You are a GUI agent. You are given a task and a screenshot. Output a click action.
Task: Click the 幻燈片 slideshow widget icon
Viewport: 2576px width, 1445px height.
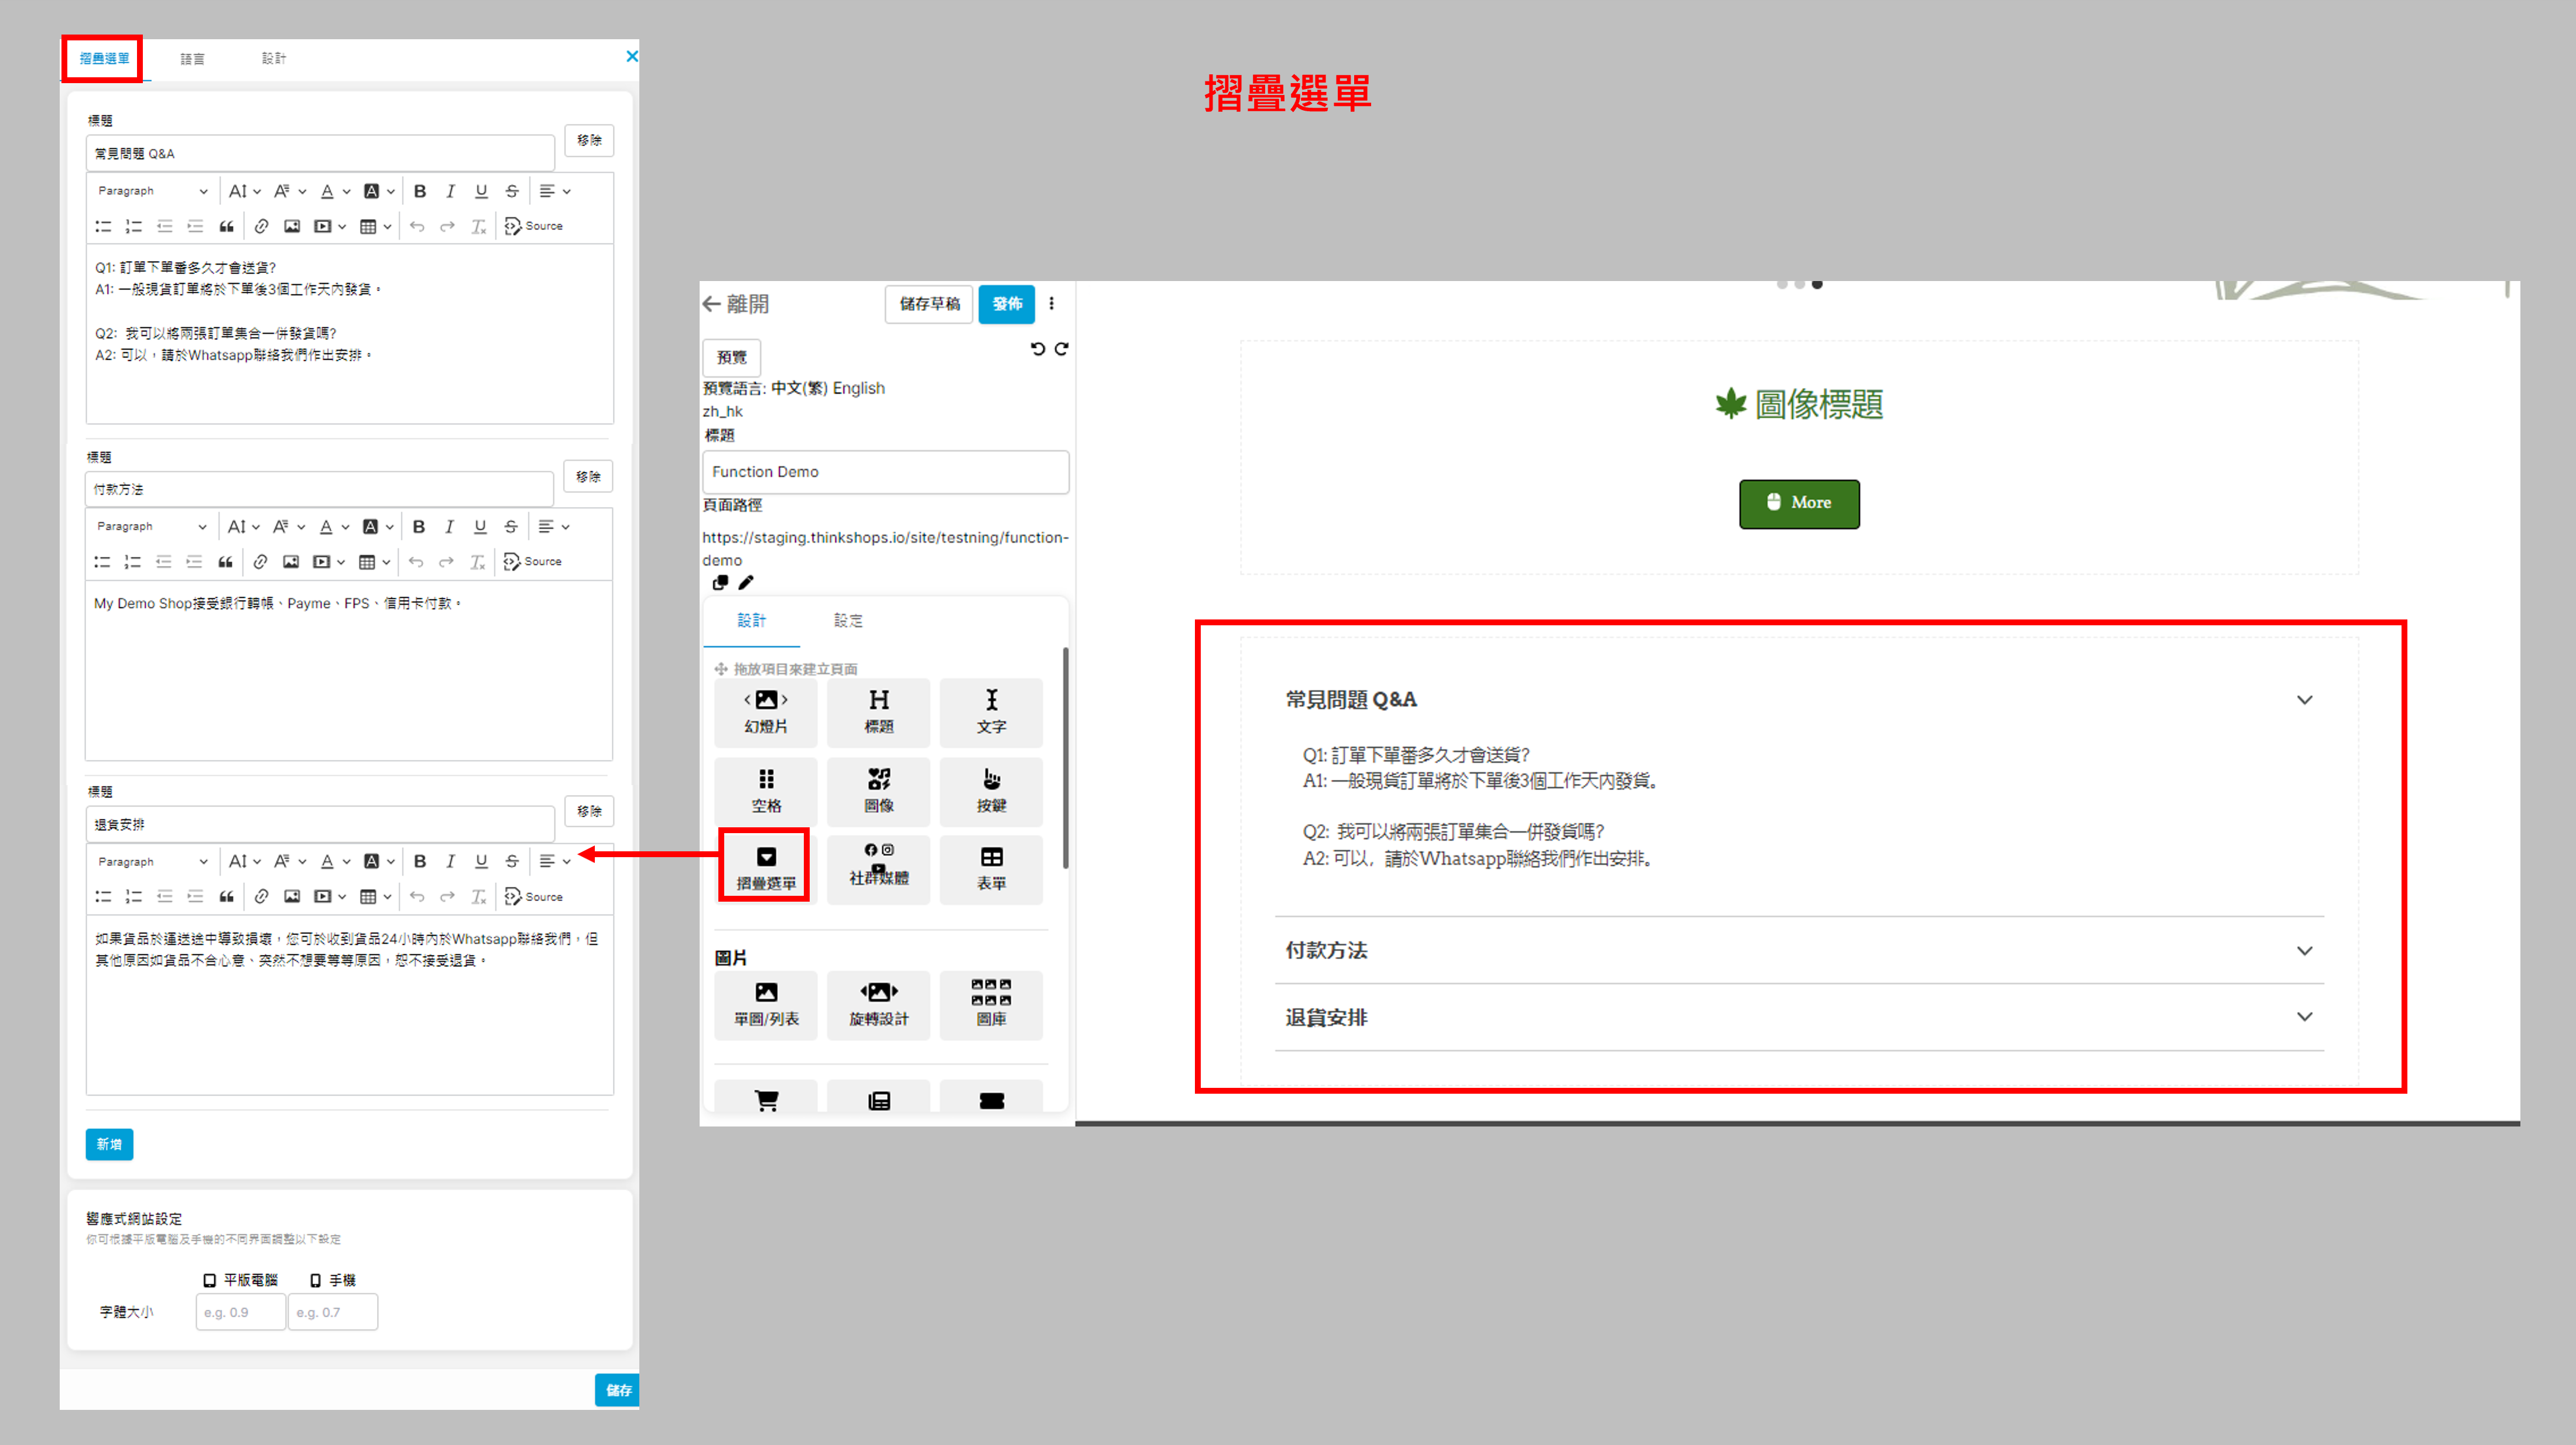pos(765,711)
